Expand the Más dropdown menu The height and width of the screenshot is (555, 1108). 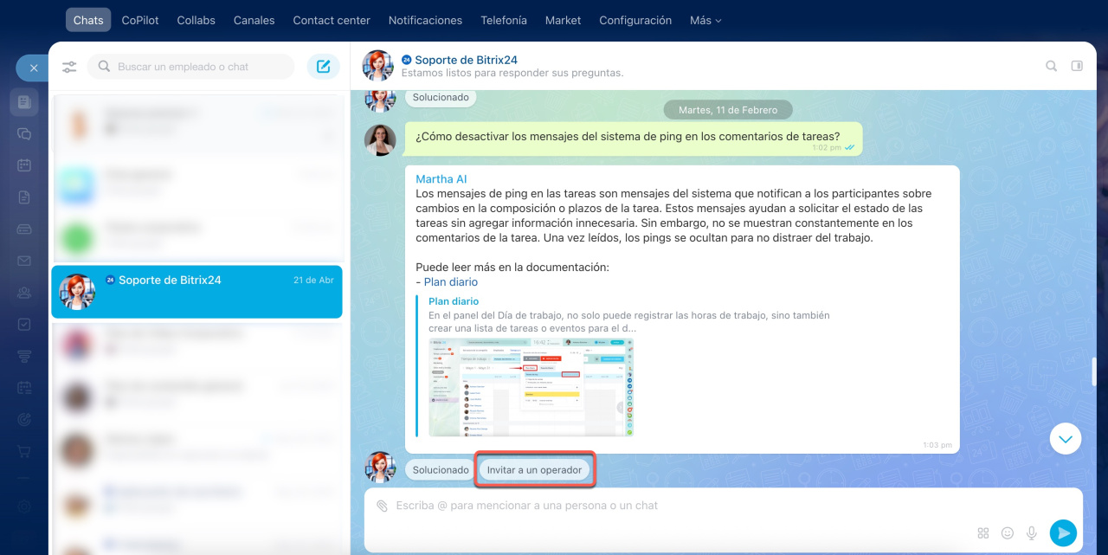(x=705, y=20)
